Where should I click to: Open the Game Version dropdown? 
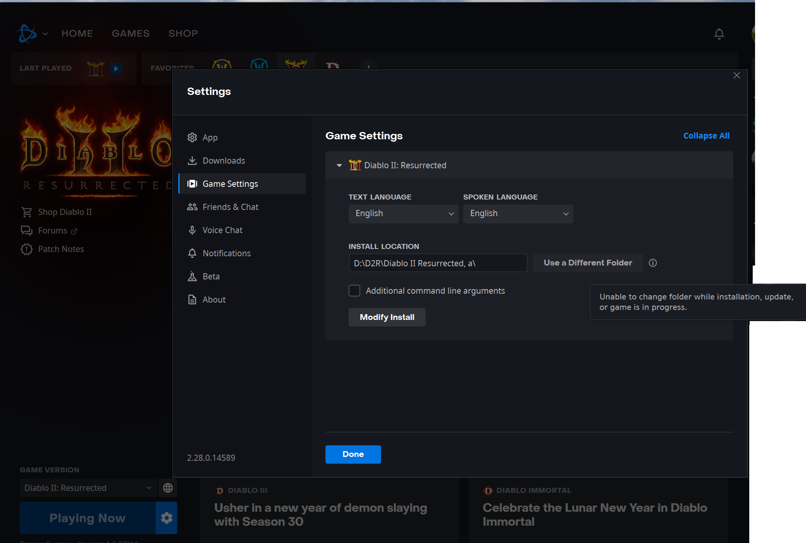[x=88, y=488]
